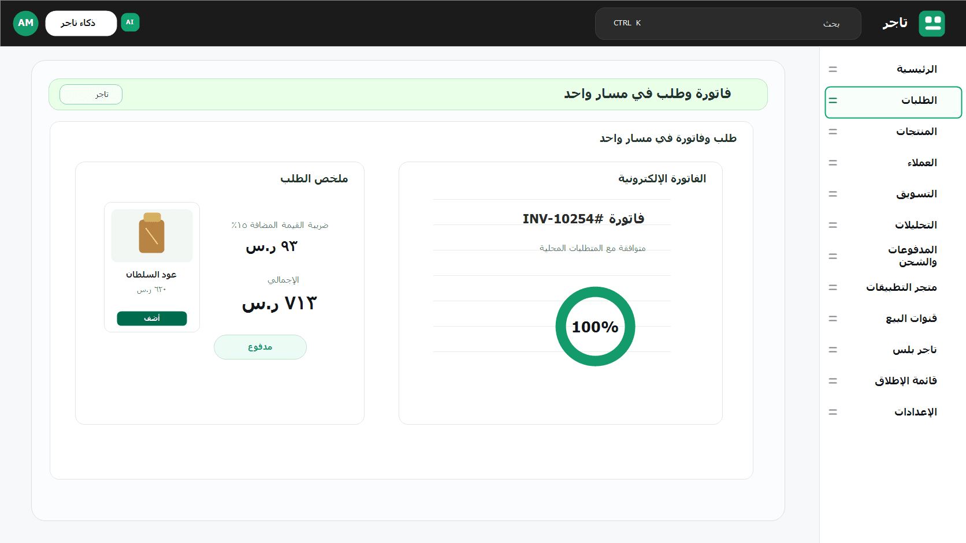The image size is (966, 543).
Task: Focus the بحث search field
Action: (728, 24)
